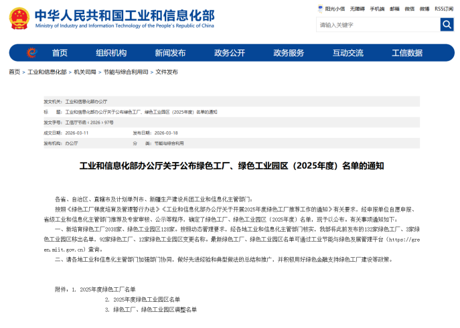The width and height of the screenshot is (460, 328).
Task: Open 组织机构 navigation menu item
Action: click(x=110, y=53)
